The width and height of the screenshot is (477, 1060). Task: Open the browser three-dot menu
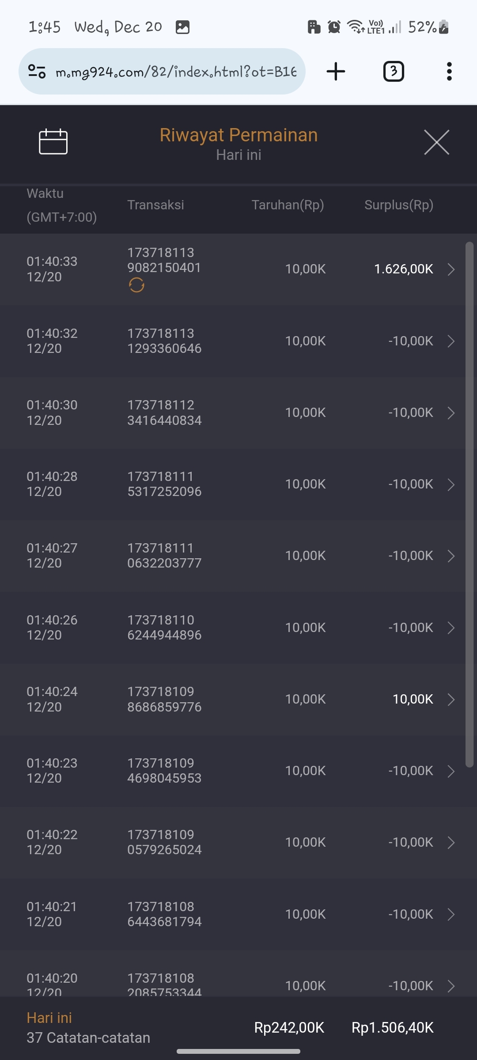[449, 72]
